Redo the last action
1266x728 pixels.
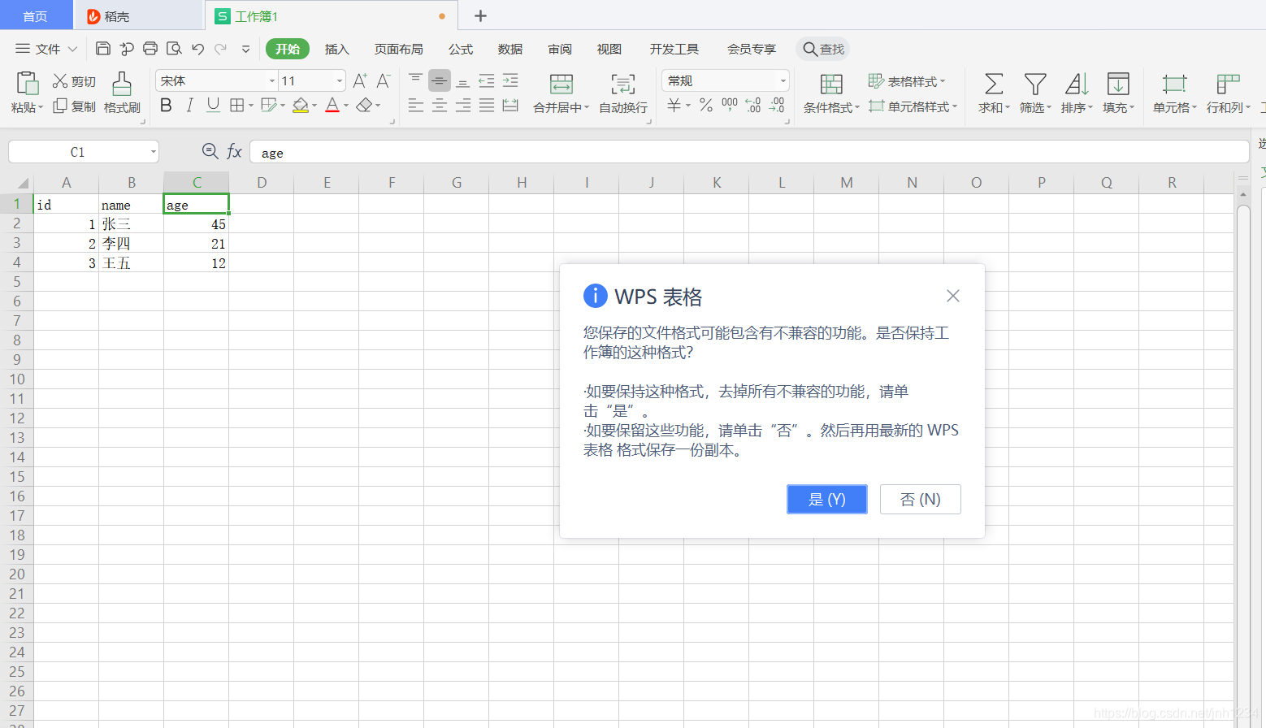tap(220, 49)
